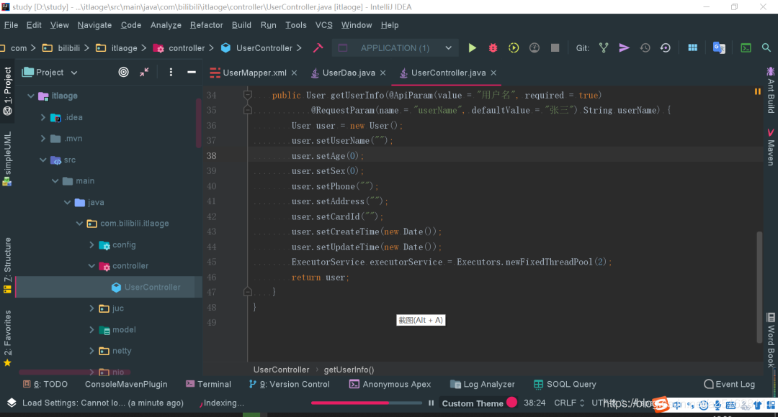Open the Event Log
The height and width of the screenshot is (417, 778).
point(729,385)
